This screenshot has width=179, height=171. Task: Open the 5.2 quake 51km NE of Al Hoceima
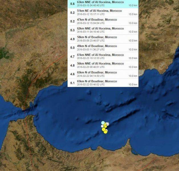(103, 13)
